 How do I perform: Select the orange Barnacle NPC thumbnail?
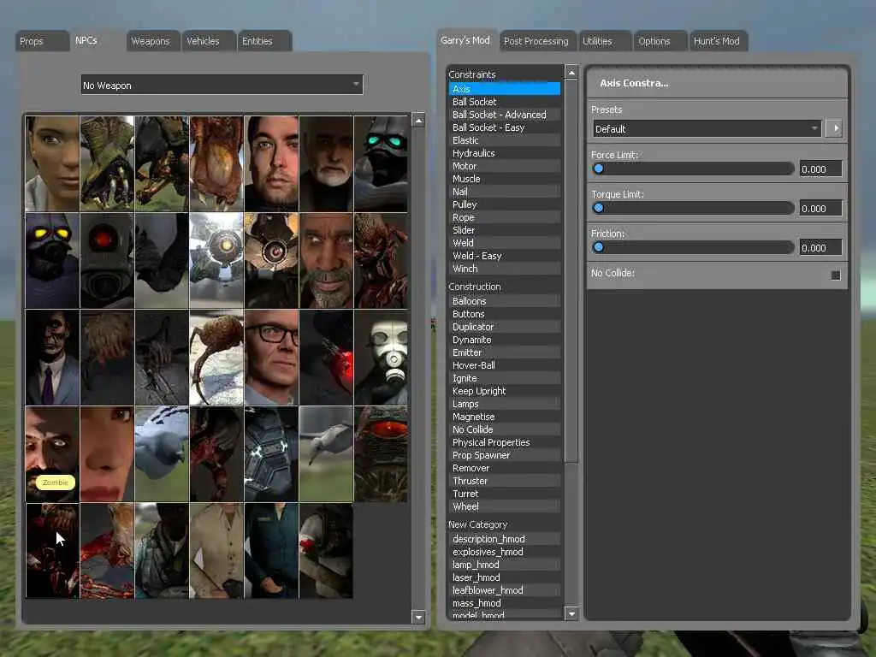(216, 163)
